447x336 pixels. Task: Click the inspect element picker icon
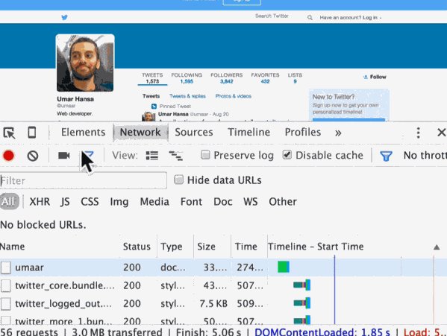pyautogui.click(x=9, y=133)
